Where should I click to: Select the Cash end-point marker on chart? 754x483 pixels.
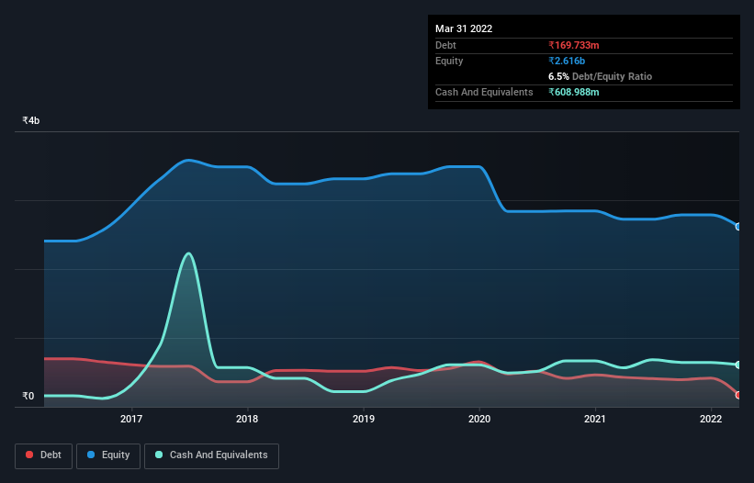(x=738, y=365)
